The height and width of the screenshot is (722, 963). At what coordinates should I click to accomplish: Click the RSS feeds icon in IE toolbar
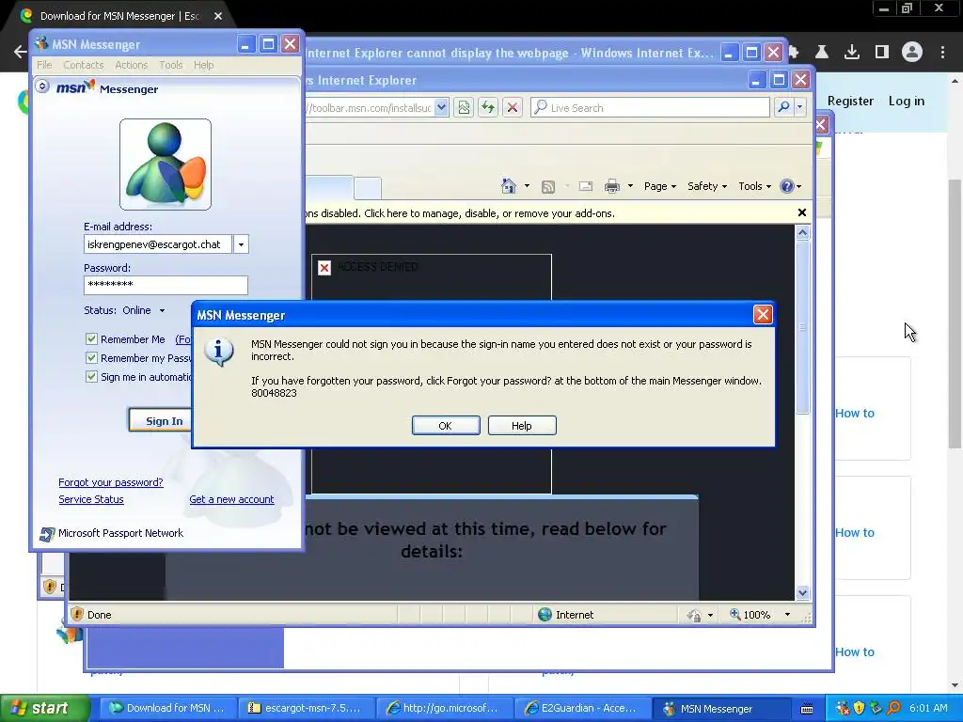pyautogui.click(x=548, y=187)
